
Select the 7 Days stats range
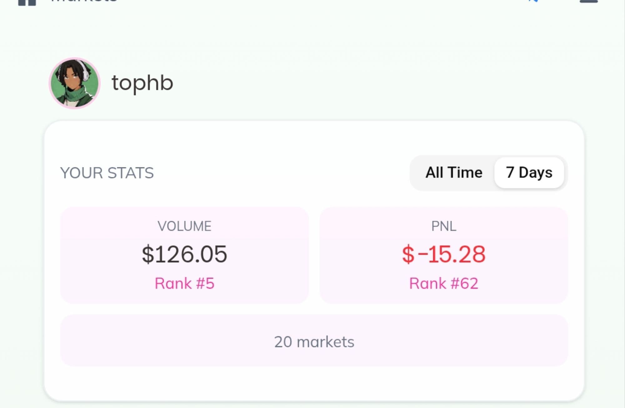(529, 173)
